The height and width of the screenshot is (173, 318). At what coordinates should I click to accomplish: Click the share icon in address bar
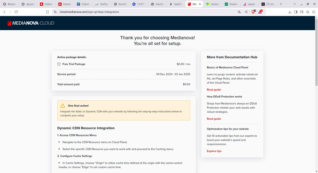(x=246, y=12)
